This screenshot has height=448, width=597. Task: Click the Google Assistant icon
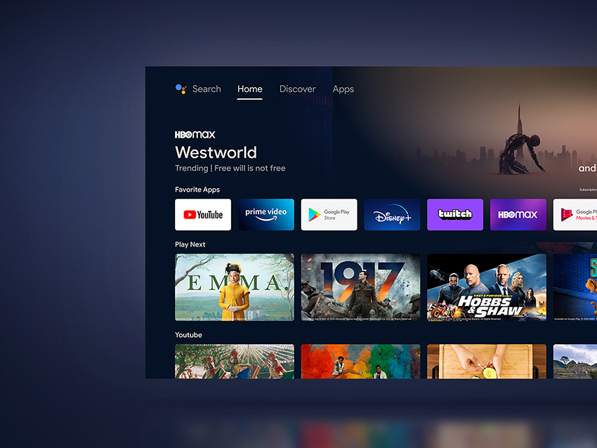click(181, 89)
